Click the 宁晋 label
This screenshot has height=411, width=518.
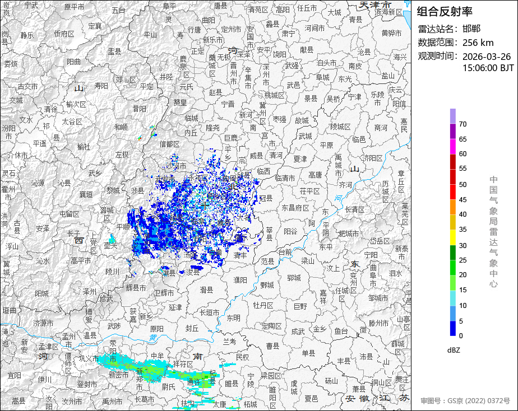[228, 104]
